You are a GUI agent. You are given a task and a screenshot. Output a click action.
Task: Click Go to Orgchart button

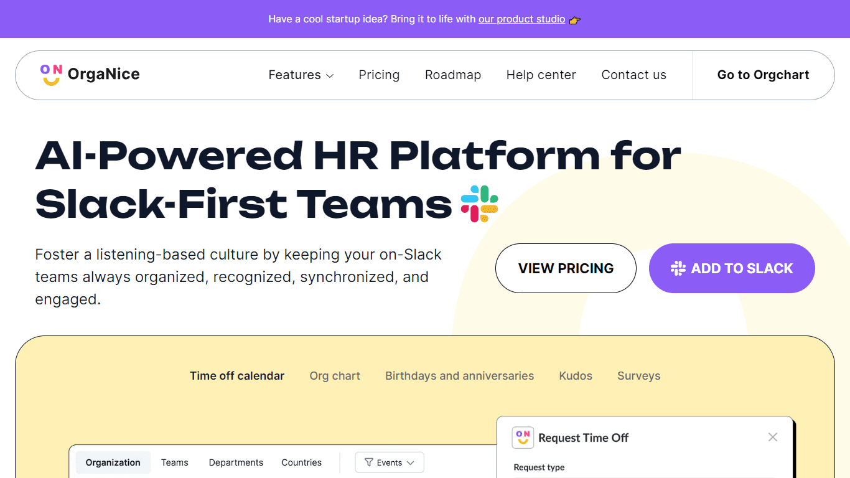(763, 75)
